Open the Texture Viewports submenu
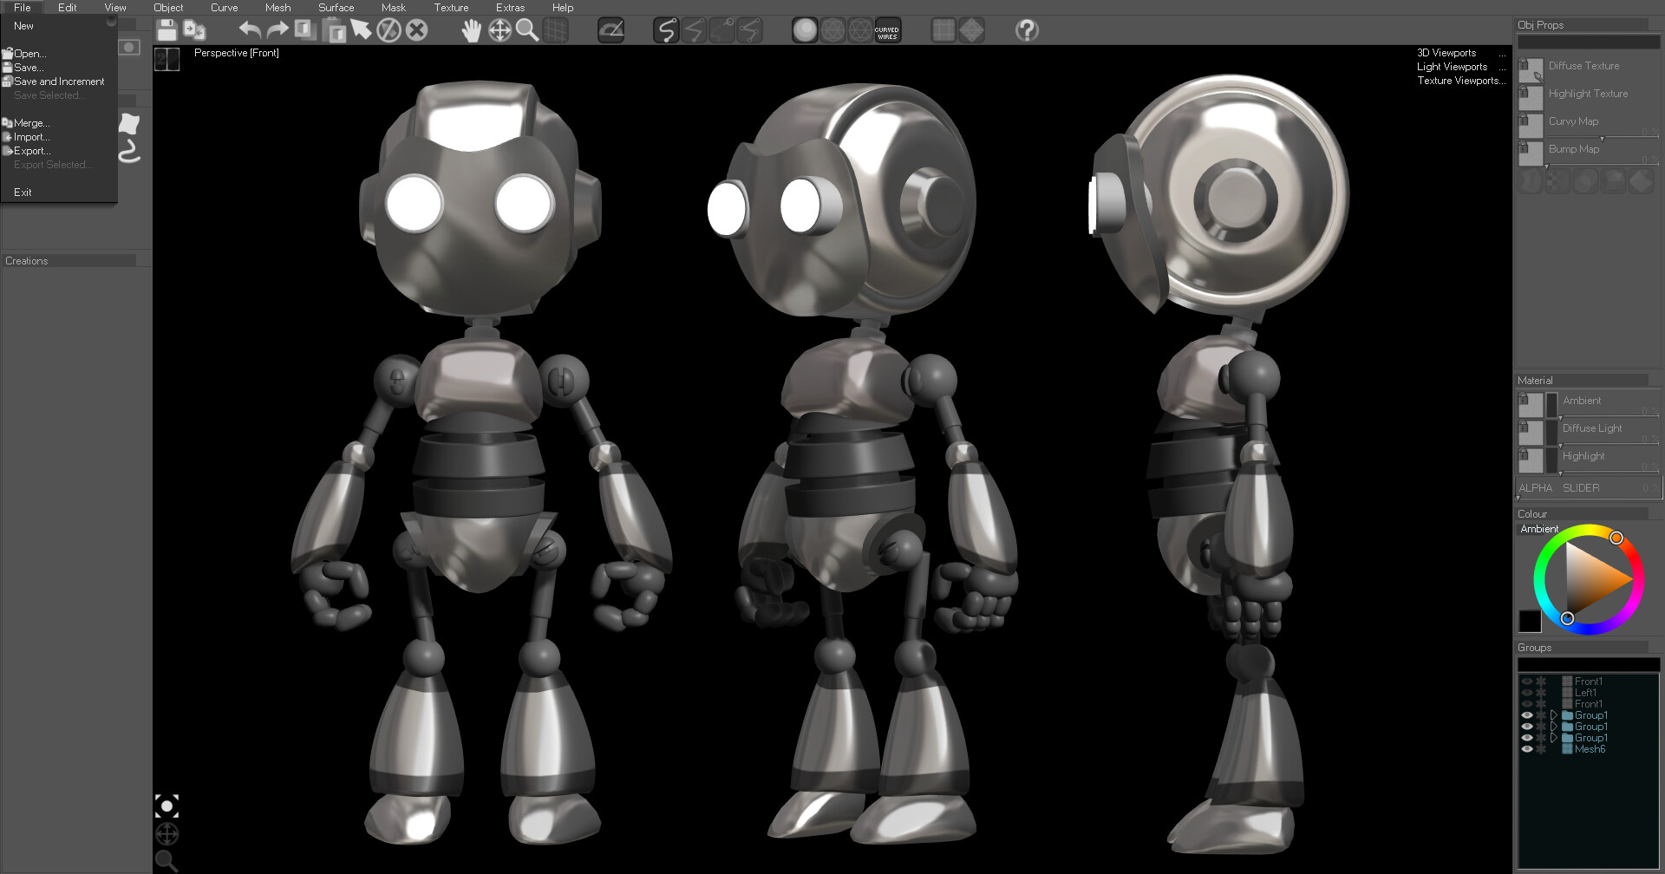1665x874 pixels. tap(1460, 81)
